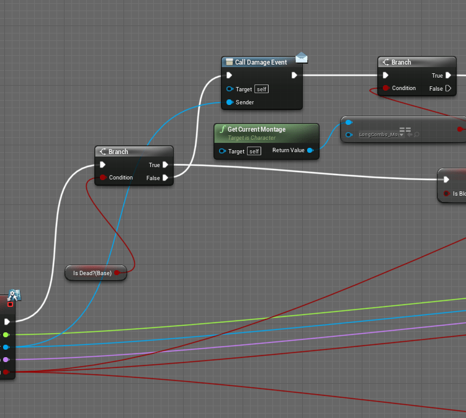This screenshot has height=418, width=466.
Task: Click the title icon of Call Damage Event node
Action: (228, 62)
